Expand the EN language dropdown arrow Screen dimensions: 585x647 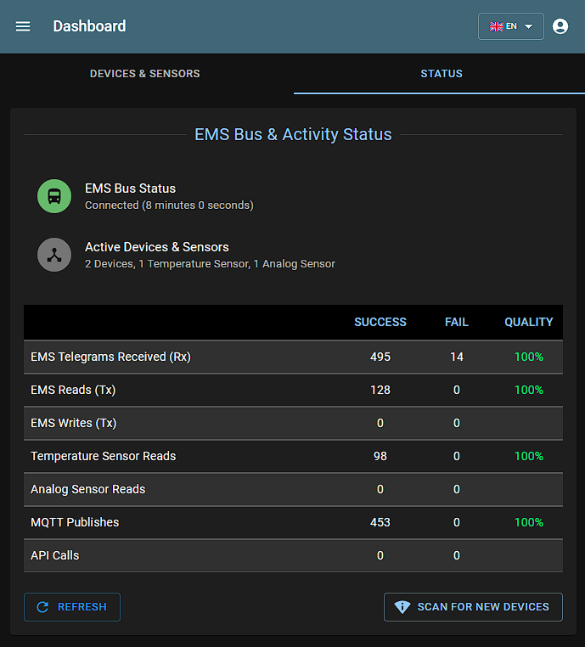pyautogui.click(x=529, y=26)
